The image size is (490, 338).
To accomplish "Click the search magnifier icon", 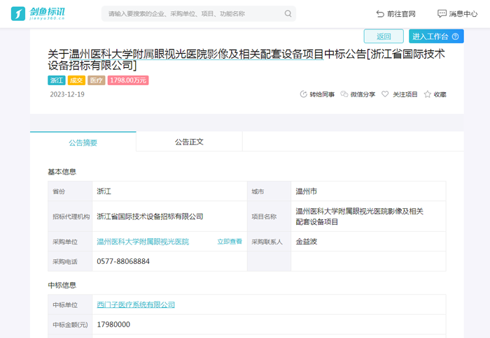I will pos(288,14).
